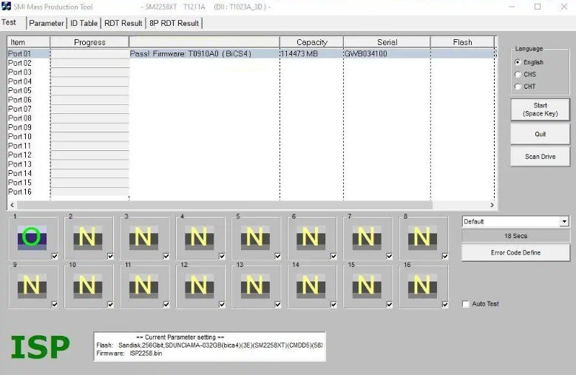Click port 11 N status icon
The width and height of the screenshot is (576, 375).
point(143,286)
